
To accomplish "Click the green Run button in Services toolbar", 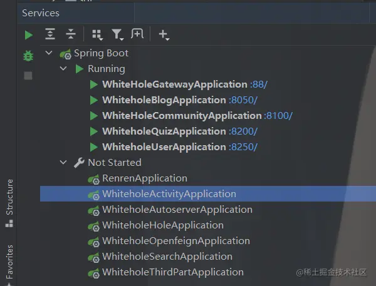I will [x=29, y=35].
